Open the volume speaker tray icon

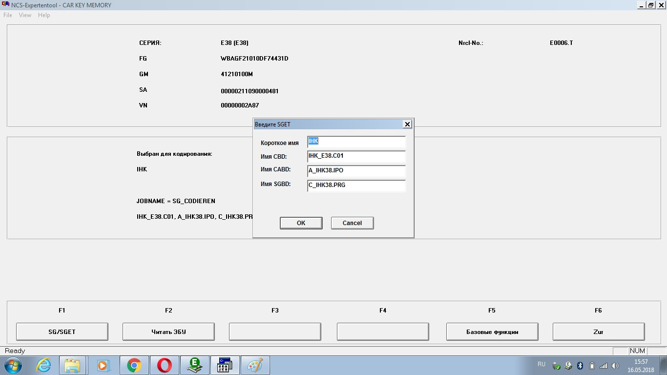615,366
